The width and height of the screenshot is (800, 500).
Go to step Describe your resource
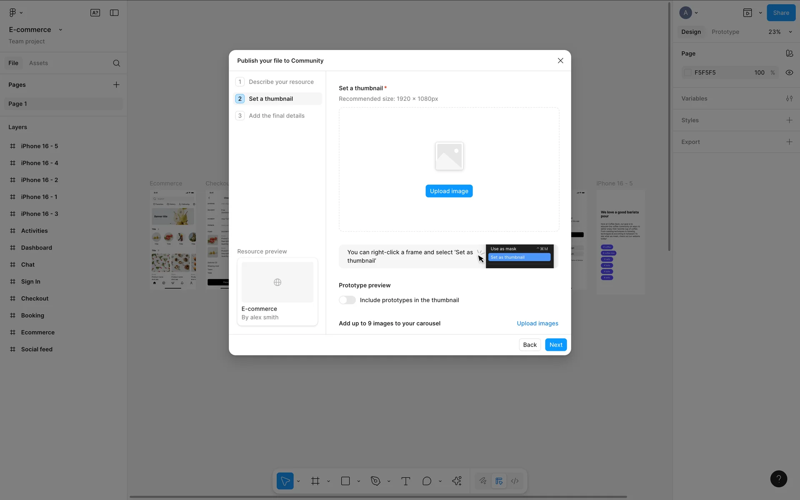pyautogui.click(x=281, y=82)
